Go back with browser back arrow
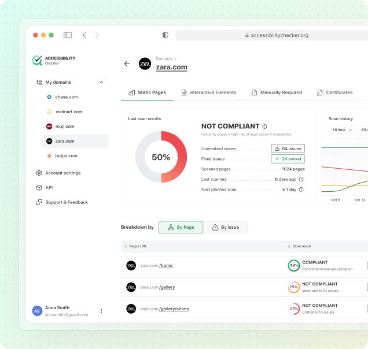 point(84,35)
